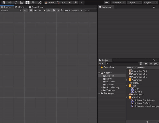Screen dimensions: 159x123
Task: Select the Rotate tool
Action: click(16, 2)
